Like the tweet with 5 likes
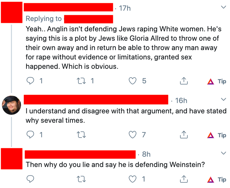 pyautogui.click(x=133, y=81)
